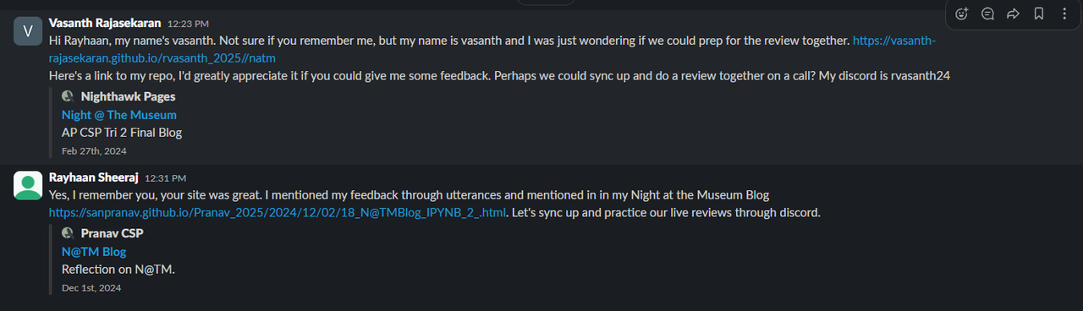Open the sanpranav.github.io blog URL
Viewport: 1083px width, 311px height.
pyautogui.click(x=278, y=212)
